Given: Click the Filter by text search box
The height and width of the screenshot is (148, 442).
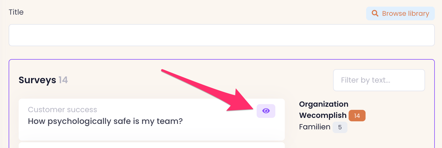Looking at the screenshot, I should pyautogui.click(x=378, y=80).
